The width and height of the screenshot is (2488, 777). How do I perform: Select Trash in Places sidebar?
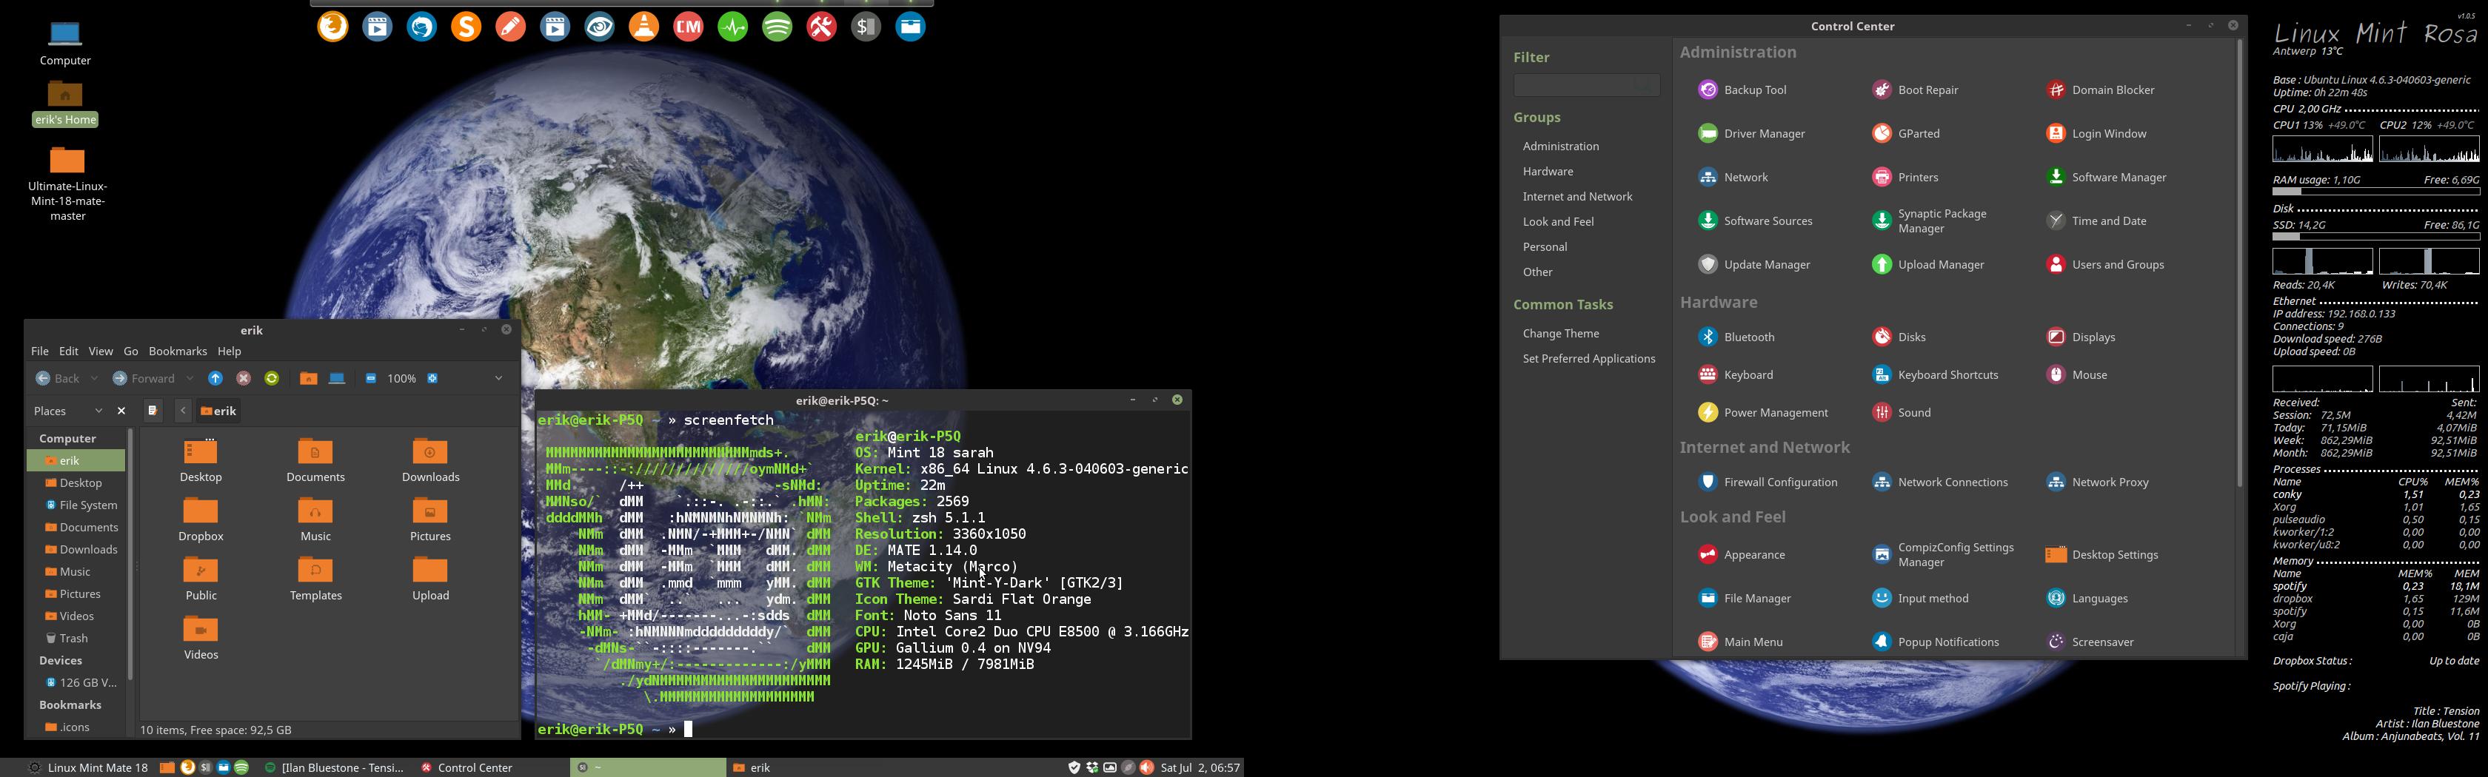pyautogui.click(x=67, y=638)
